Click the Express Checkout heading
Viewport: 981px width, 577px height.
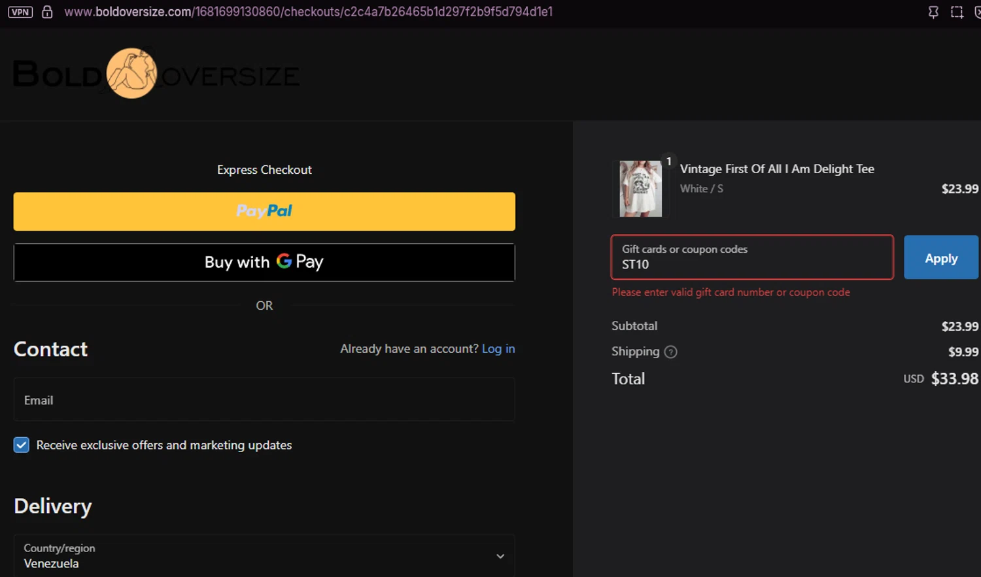(x=264, y=170)
